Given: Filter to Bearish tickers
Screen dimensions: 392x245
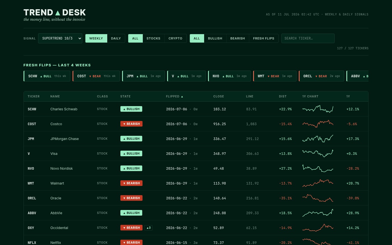Looking at the screenshot, I should point(237,38).
